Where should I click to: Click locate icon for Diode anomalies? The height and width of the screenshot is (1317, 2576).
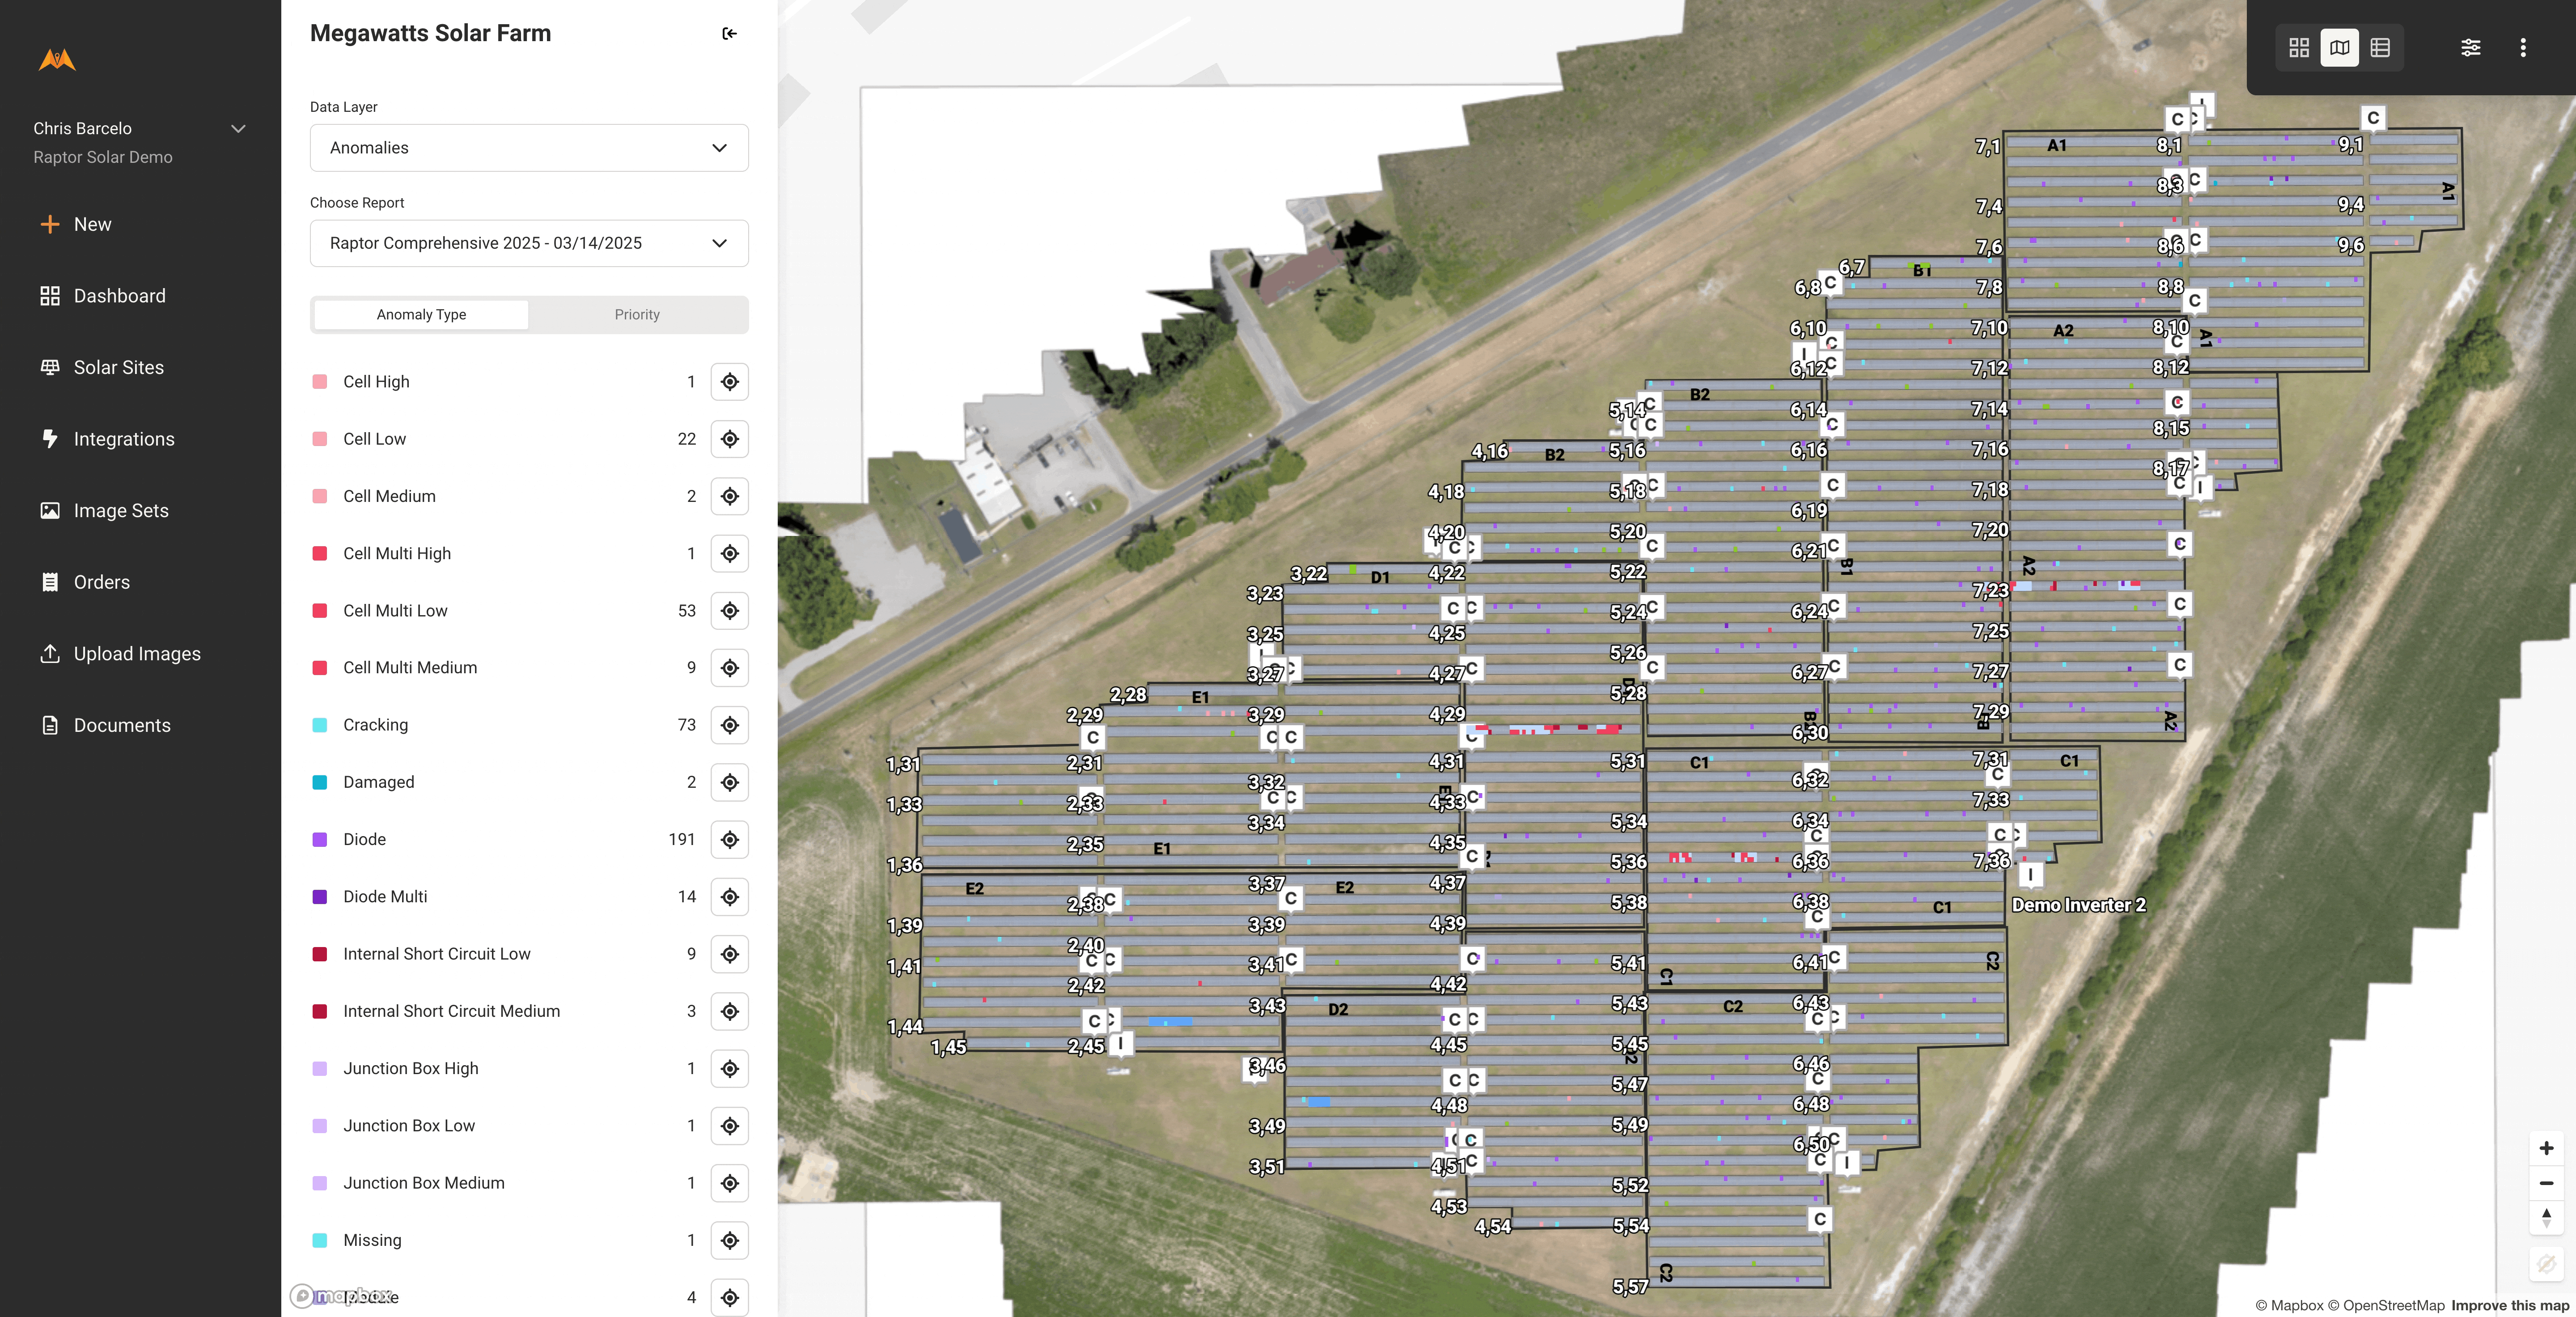pyautogui.click(x=729, y=840)
